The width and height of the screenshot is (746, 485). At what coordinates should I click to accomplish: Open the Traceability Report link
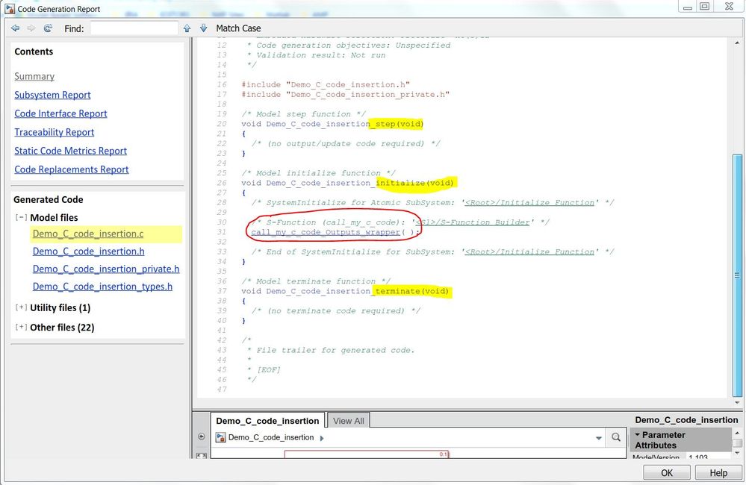[x=55, y=132]
